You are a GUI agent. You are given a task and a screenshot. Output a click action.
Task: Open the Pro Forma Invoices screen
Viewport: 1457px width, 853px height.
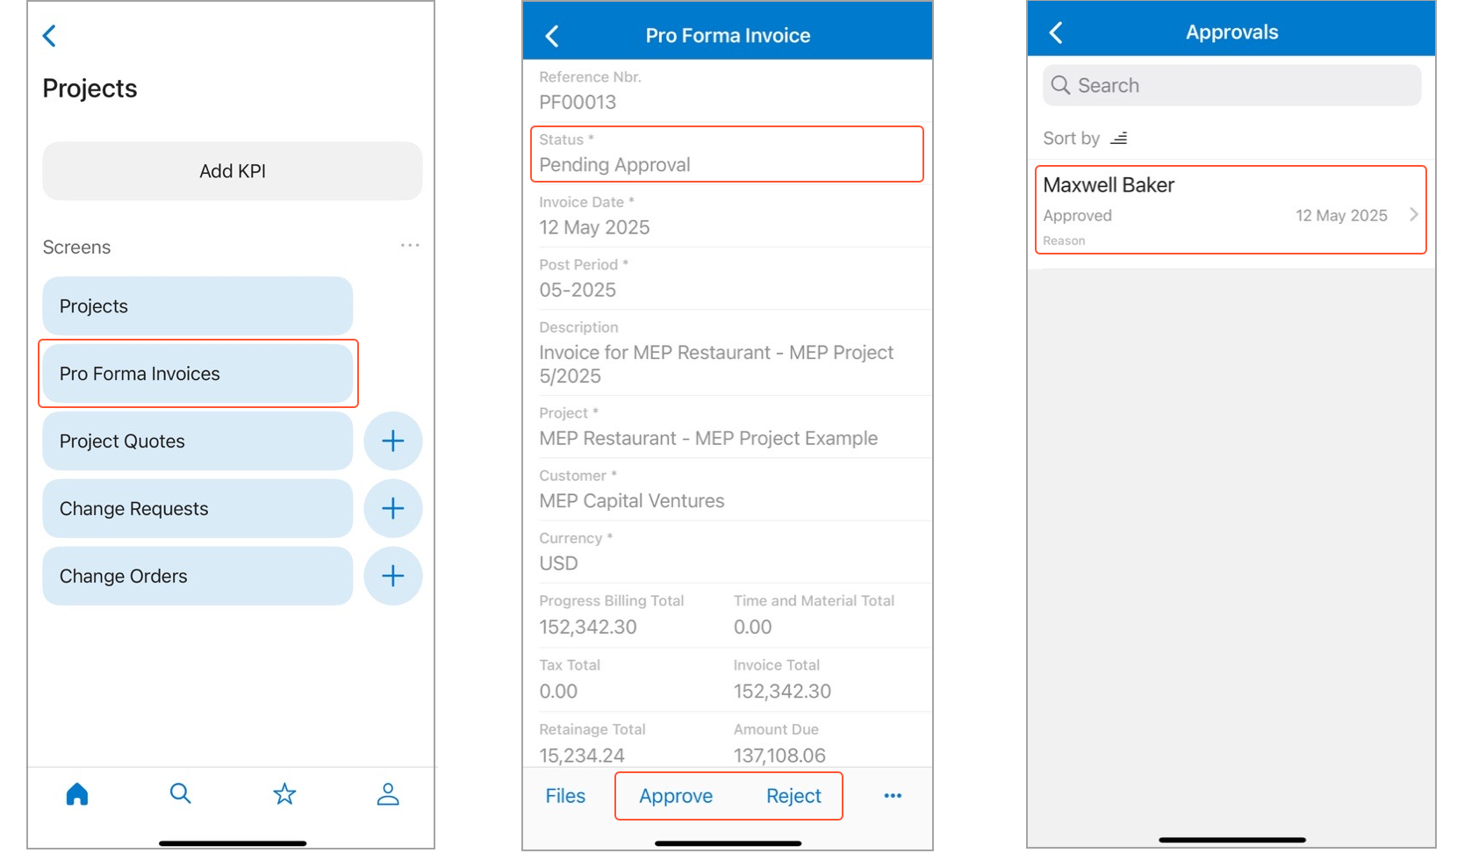click(197, 374)
